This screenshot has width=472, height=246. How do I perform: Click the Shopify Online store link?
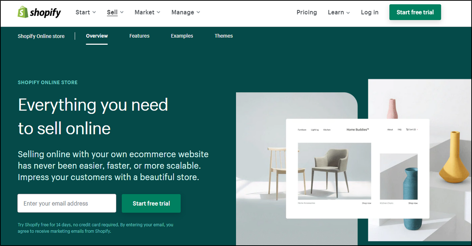pos(41,36)
